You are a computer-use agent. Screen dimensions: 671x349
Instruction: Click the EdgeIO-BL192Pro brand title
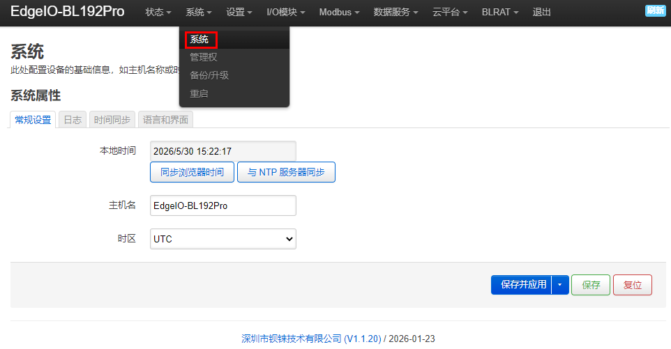67,12
